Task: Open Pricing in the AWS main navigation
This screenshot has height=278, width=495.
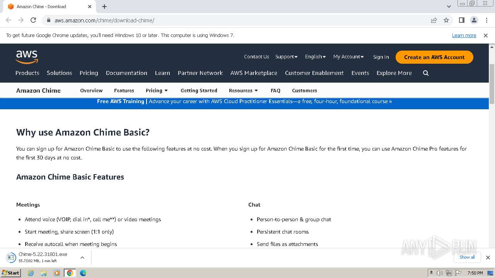Action: pos(89,73)
